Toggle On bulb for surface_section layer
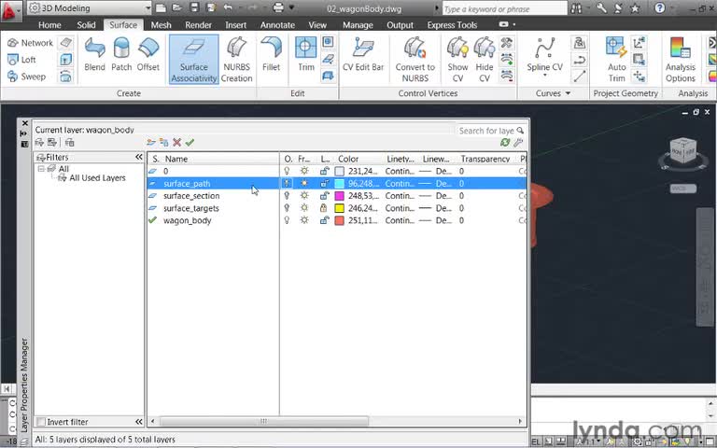Image resolution: width=717 pixels, height=448 pixels. pos(288,196)
